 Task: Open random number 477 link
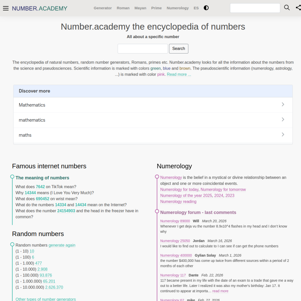click(38, 263)
